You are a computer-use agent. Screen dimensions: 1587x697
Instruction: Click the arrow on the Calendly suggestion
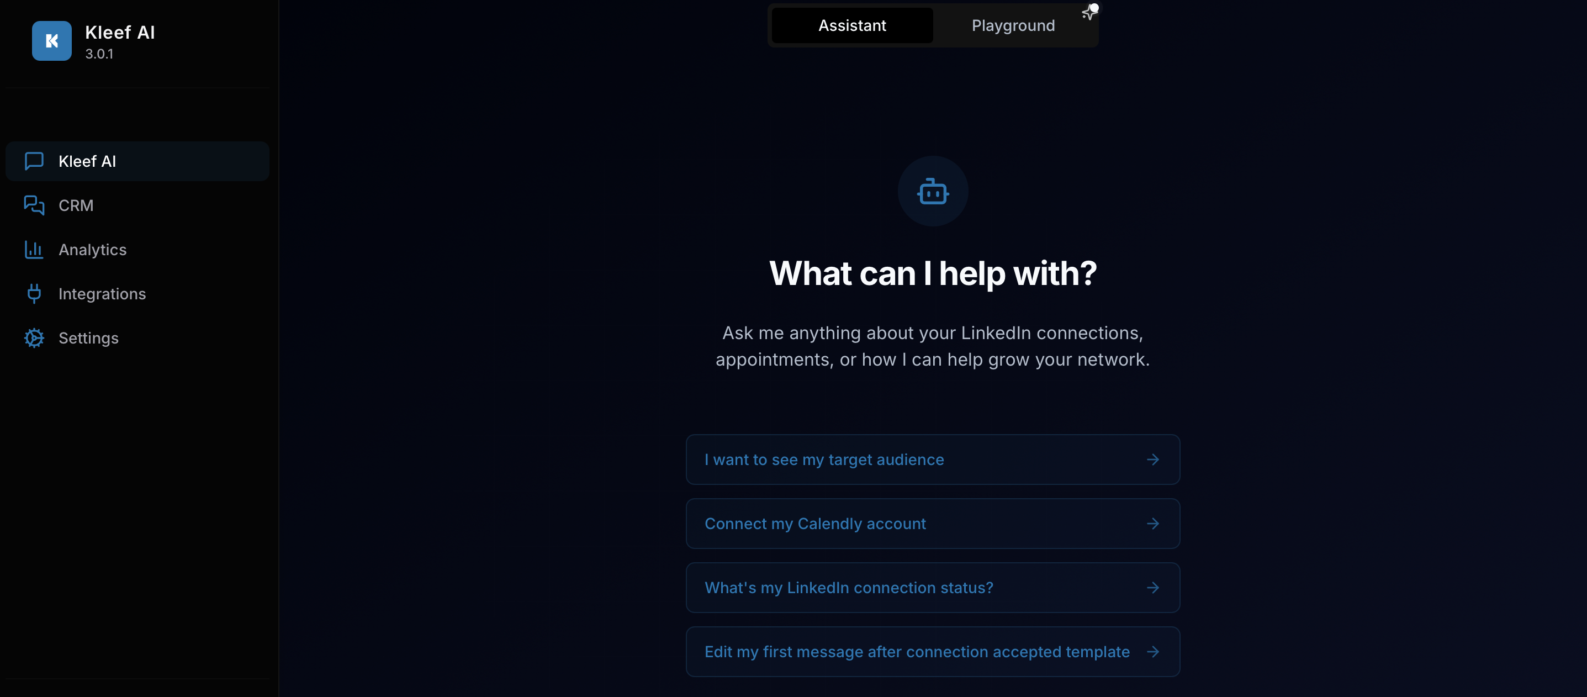click(1152, 524)
